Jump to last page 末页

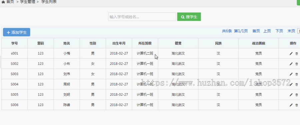tap(291, 31)
